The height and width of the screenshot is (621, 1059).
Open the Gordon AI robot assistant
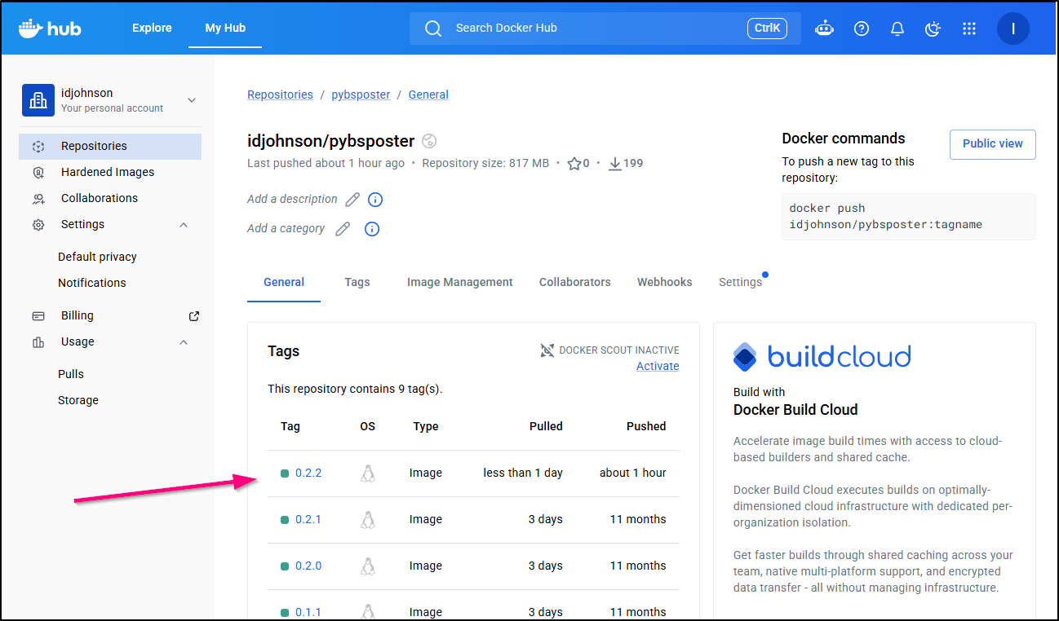[x=825, y=29]
